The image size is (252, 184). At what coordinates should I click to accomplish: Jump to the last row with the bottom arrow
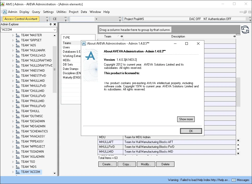pyautogui.click(x=238, y=154)
